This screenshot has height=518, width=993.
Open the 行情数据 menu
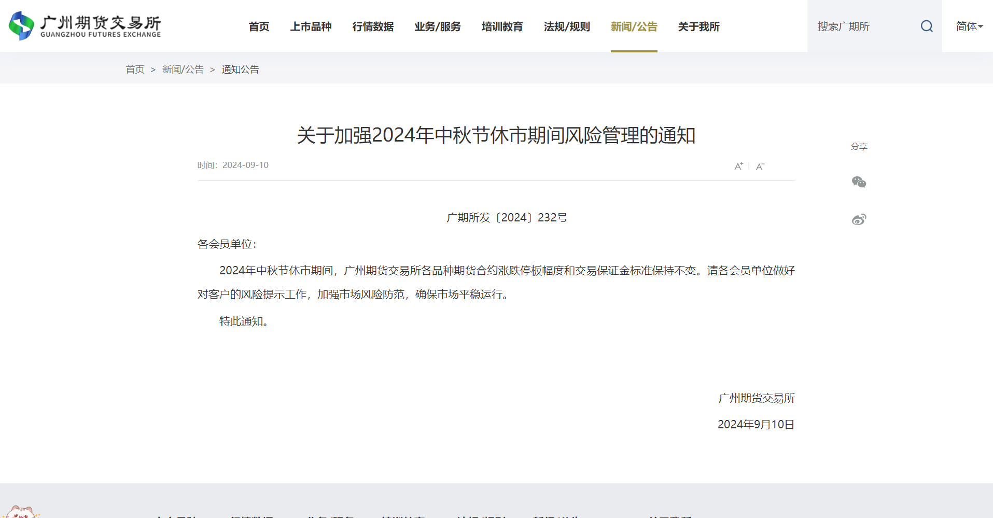coord(373,26)
